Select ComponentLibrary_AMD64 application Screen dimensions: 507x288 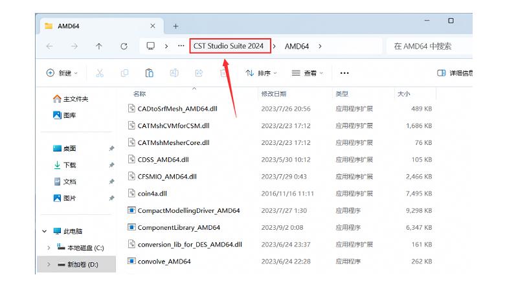coord(179,228)
